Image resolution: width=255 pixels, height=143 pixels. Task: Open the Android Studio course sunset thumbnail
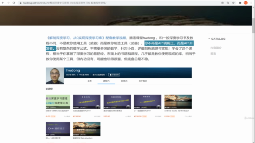(178, 102)
